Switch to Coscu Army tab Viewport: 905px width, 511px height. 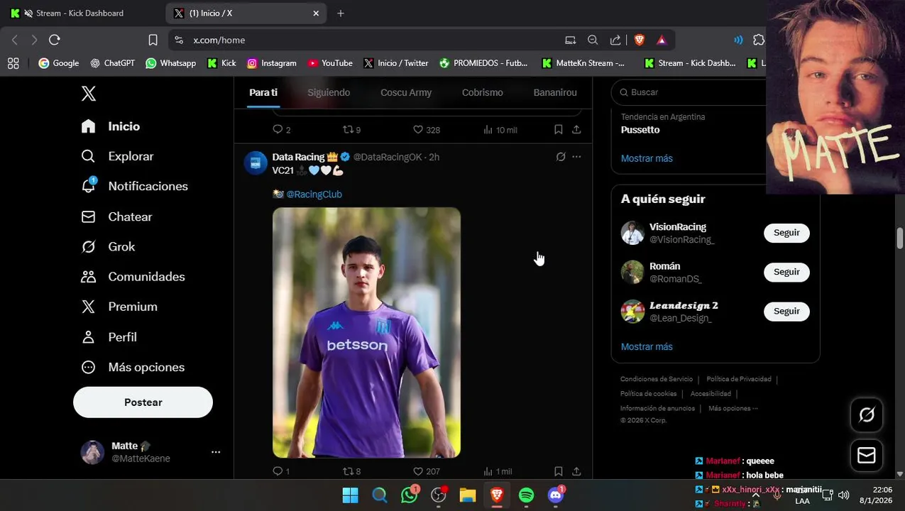pyautogui.click(x=406, y=92)
